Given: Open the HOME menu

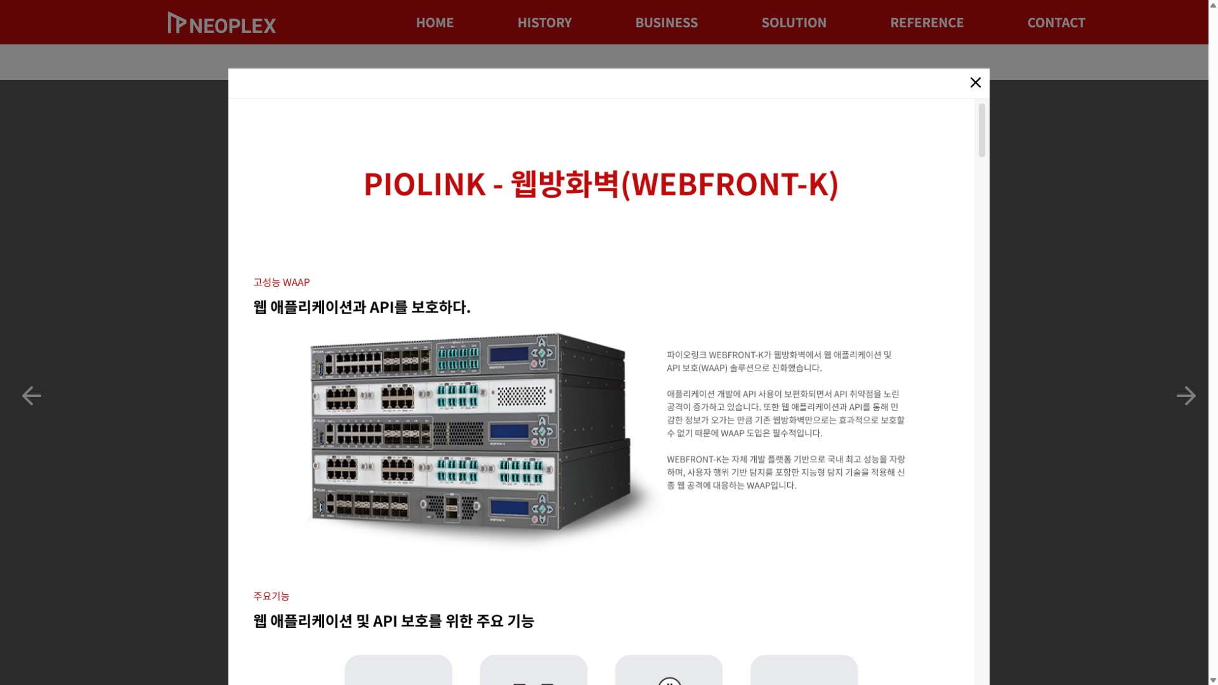Looking at the screenshot, I should tap(435, 23).
